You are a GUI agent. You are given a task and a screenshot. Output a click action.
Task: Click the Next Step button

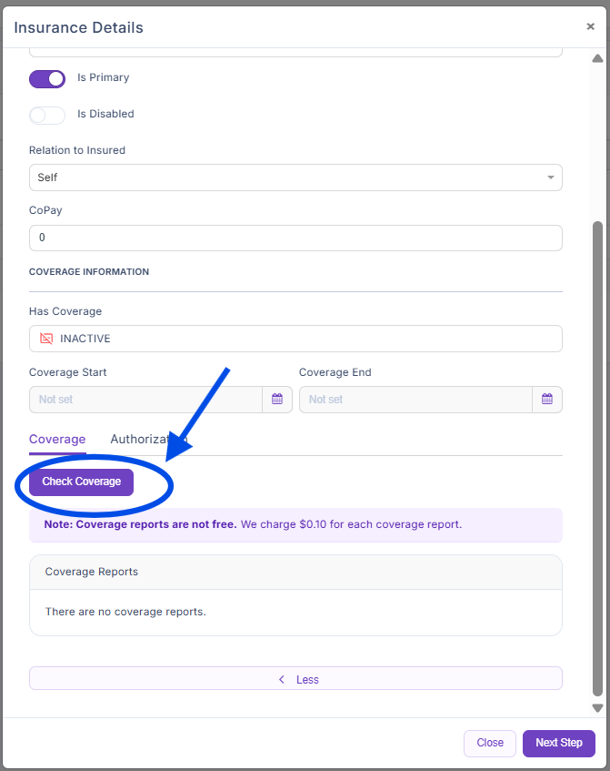point(558,743)
